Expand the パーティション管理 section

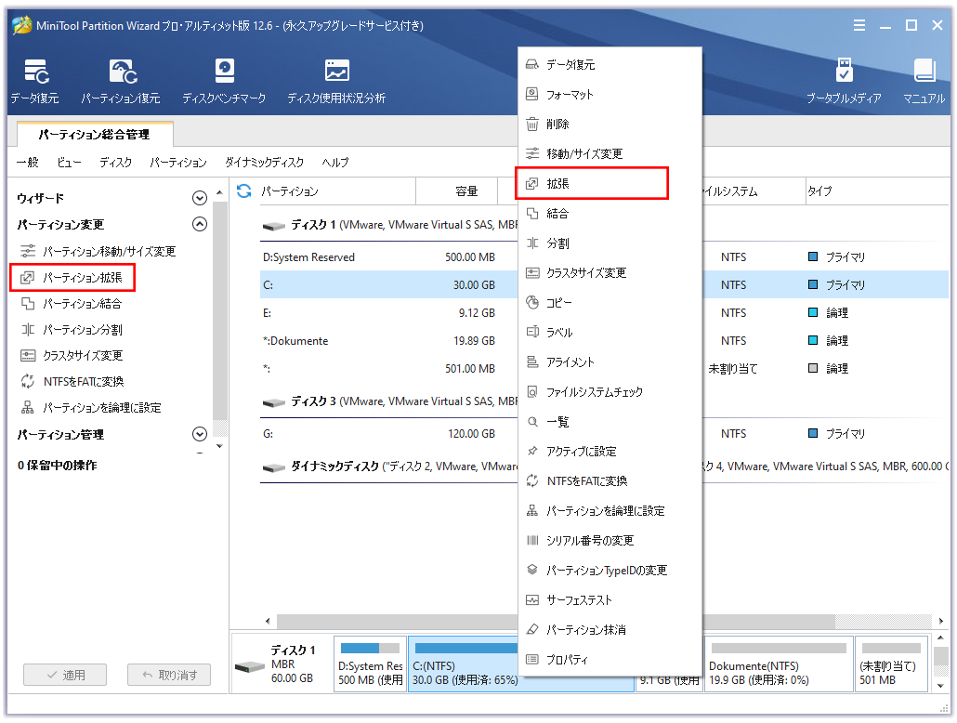tap(199, 434)
